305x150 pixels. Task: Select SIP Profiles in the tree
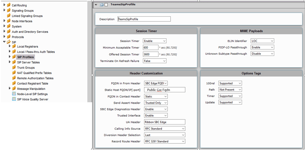click(26, 57)
